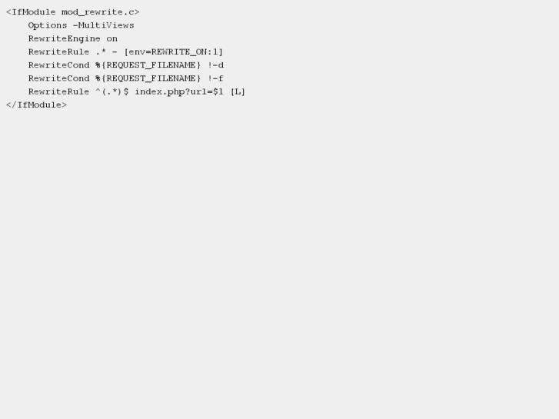This screenshot has height=419, width=559.
Task: Click RewriteCond on the line ending !-d
Action: [59, 65]
